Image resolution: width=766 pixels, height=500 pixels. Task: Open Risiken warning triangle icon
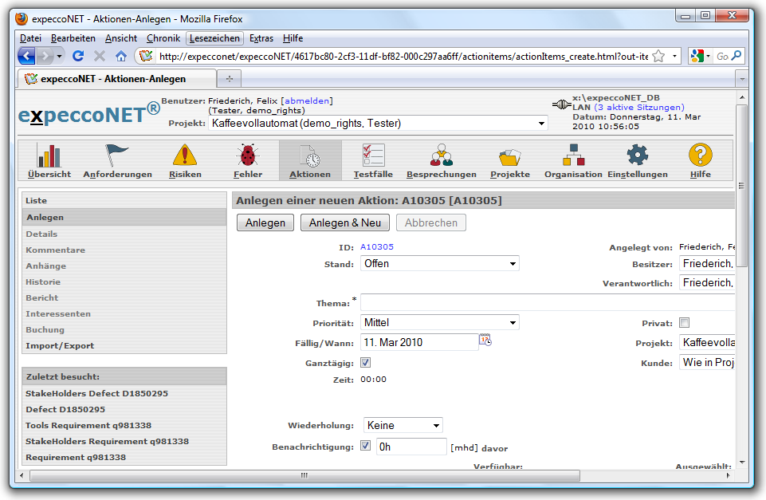click(x=185, y=156)
